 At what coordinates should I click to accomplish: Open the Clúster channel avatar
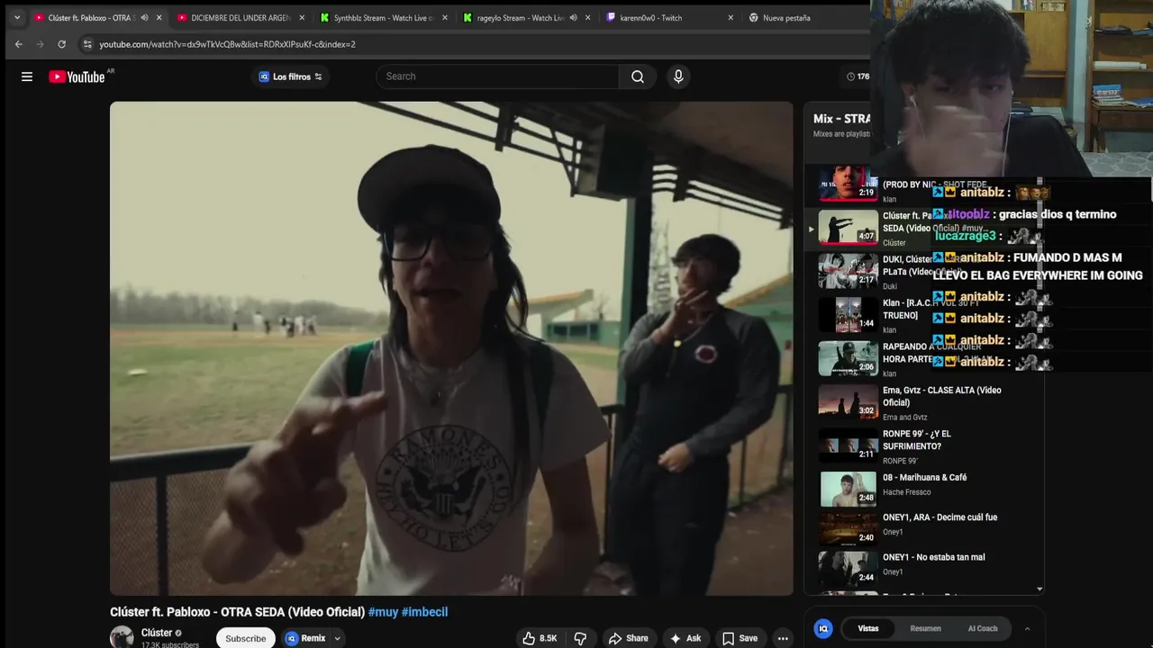pos(122,637)
